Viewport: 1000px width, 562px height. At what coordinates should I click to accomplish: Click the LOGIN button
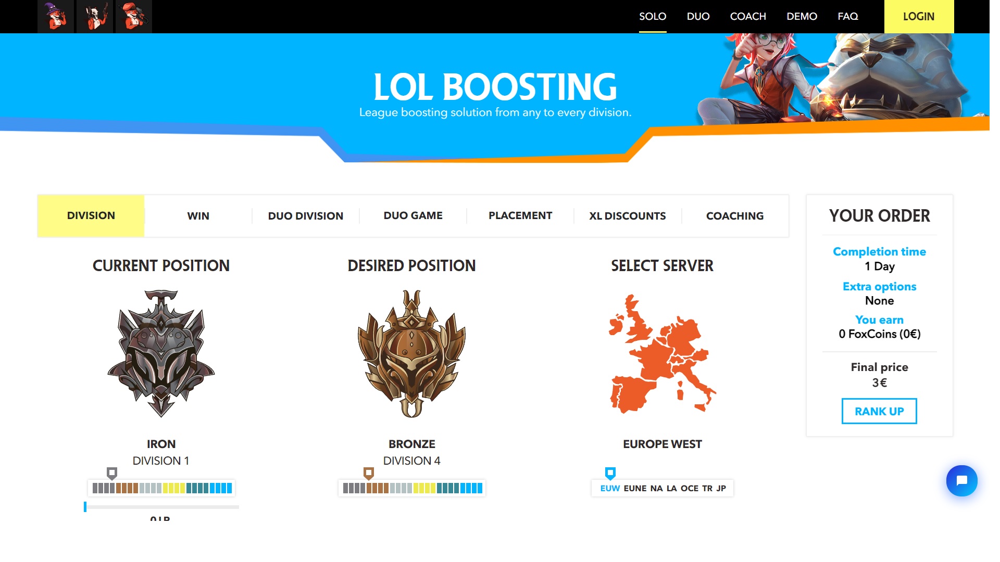[x=918, y=17]
